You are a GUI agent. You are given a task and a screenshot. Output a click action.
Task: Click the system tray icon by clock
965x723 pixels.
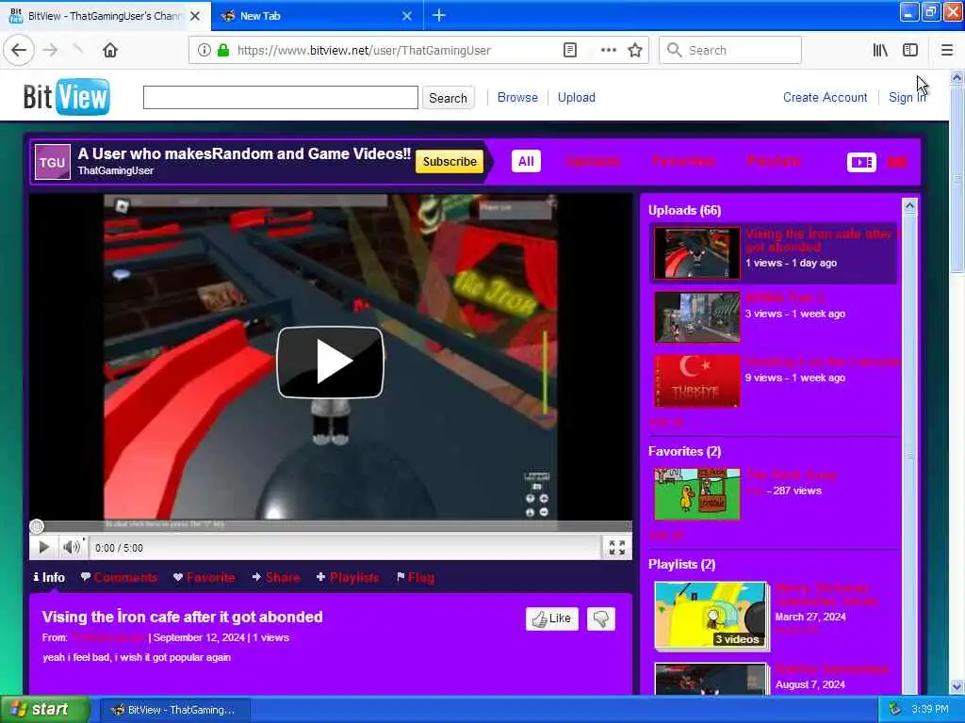[895, 709]
